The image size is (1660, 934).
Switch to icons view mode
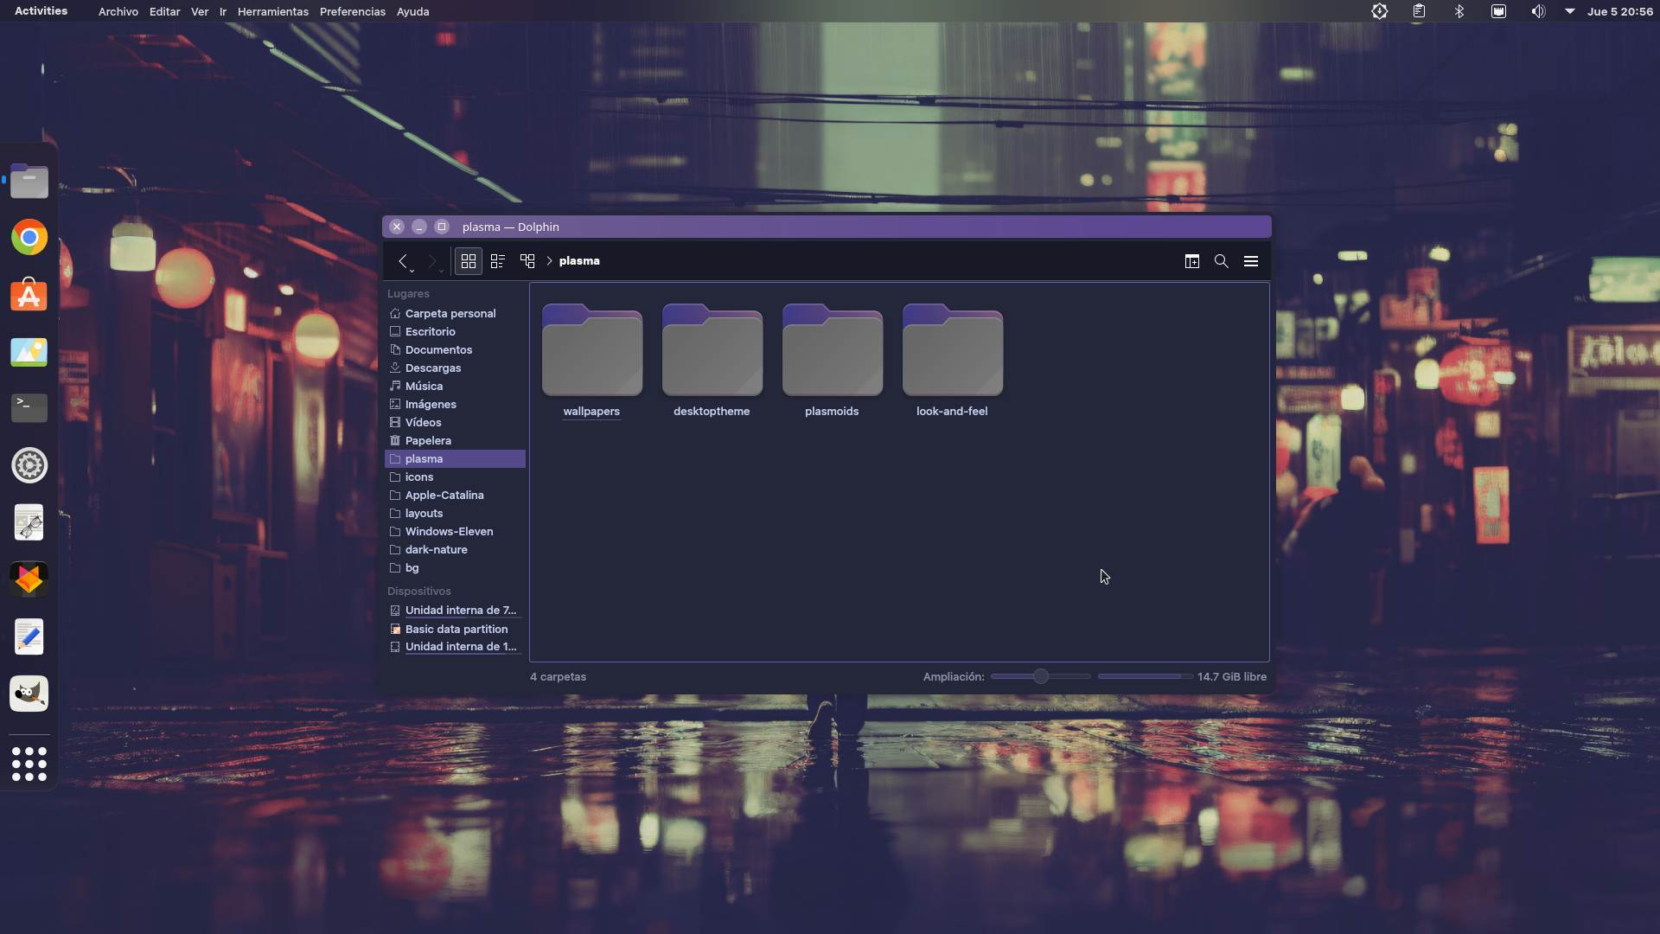[469, 261]
